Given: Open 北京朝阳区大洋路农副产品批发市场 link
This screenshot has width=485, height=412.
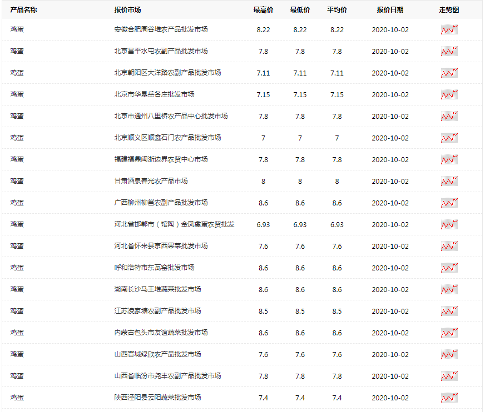Looking at the screenshot, I should pyautogui.click(x=167, y=73).
